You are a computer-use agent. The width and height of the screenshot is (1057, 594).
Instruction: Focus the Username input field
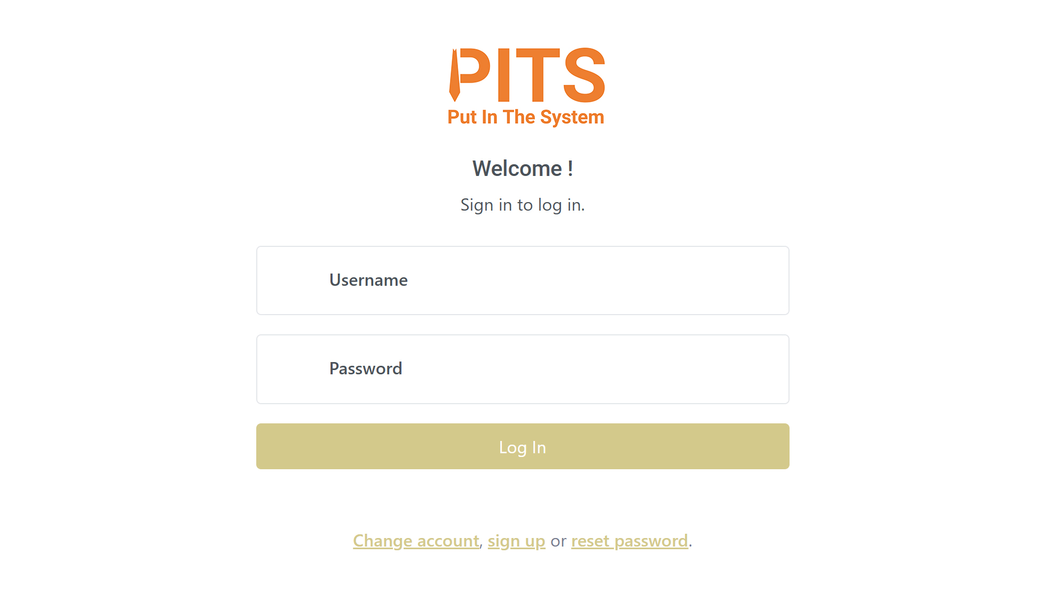pyautogui.click(x=587, y=280)
